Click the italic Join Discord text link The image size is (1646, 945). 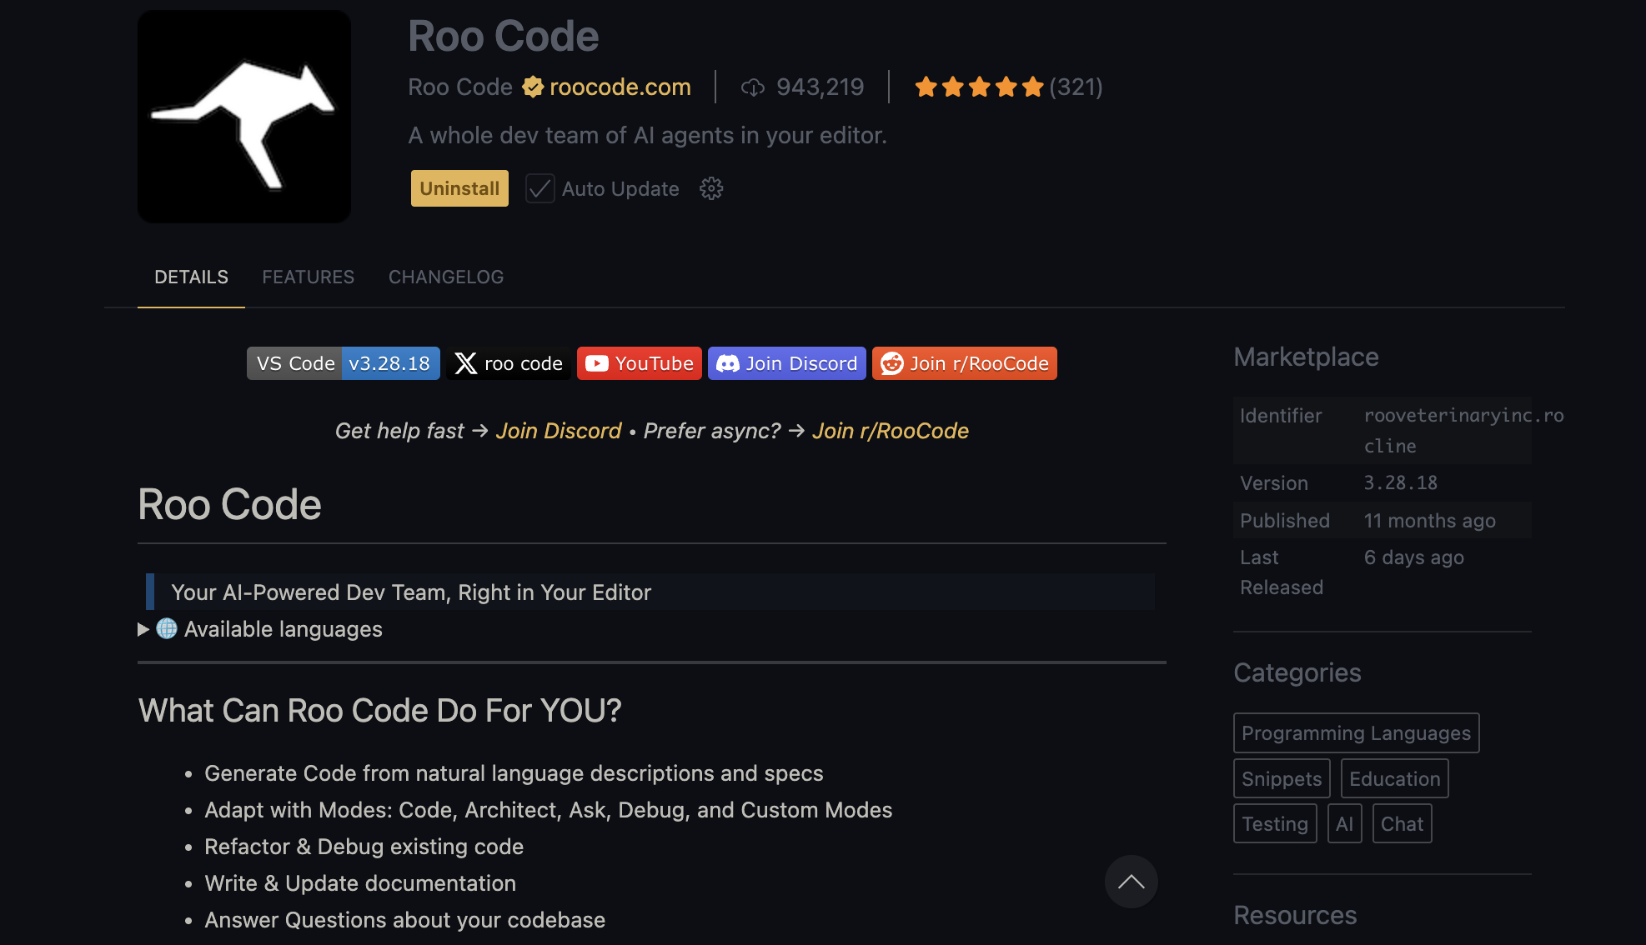tap(558, 431)
